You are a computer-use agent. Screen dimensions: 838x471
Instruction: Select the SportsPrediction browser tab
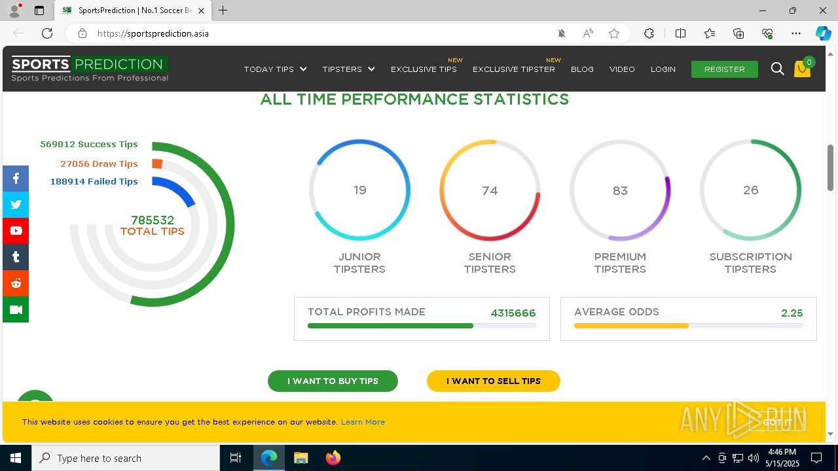(x=133, y=10)
